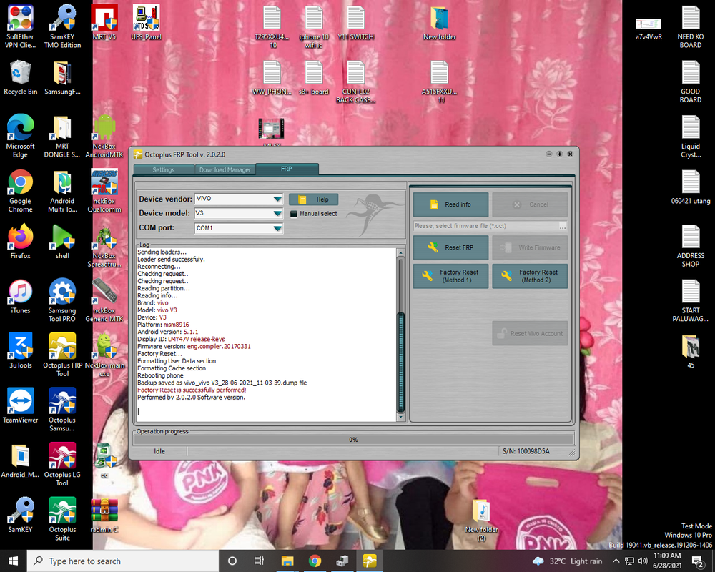The width and height of the screenshot is (715, 572).
Task: Click 'Factory Reset is successfully performed!' log line
Action: coord(192,390)
